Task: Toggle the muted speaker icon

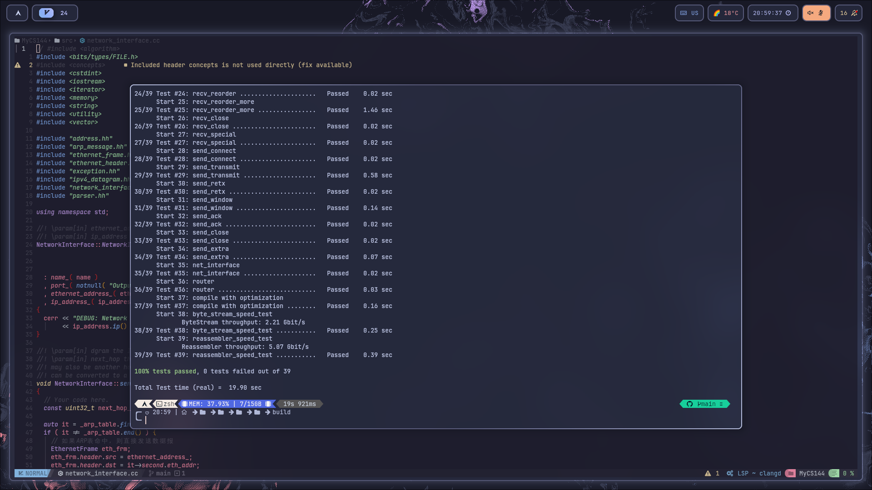Action: [x=810, y=13]
